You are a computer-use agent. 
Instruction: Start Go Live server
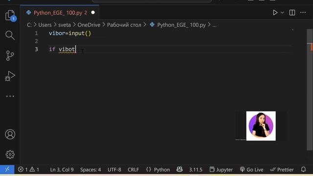pos(251,170)
